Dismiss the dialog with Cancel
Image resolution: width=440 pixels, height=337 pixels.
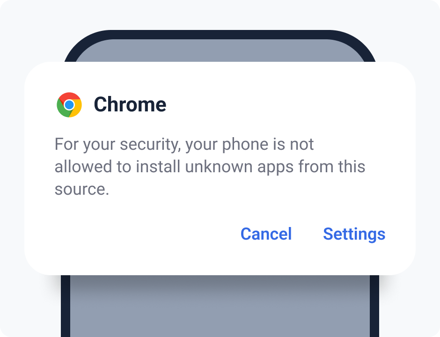pos(266,234)
